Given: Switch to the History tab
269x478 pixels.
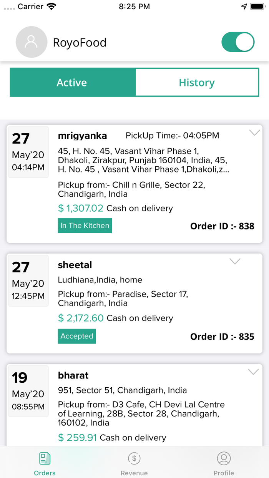Looking at the screenshot, I should (x=197, y=82).
